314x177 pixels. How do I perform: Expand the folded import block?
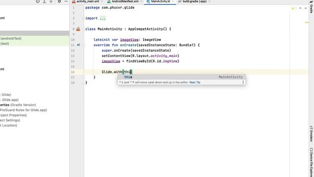pos(103,18)
